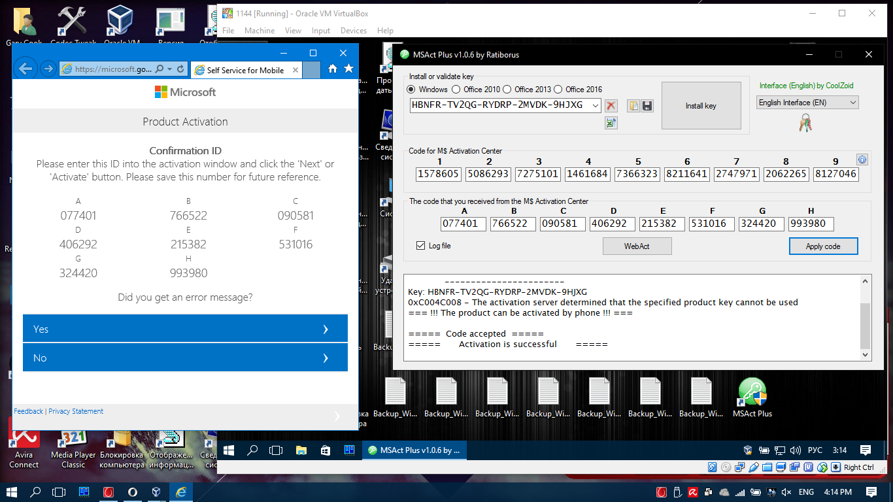Viewport: 893px width, 502px height.
Task: Click the Opera icon in host taskbar
Action: pos(132,492)
